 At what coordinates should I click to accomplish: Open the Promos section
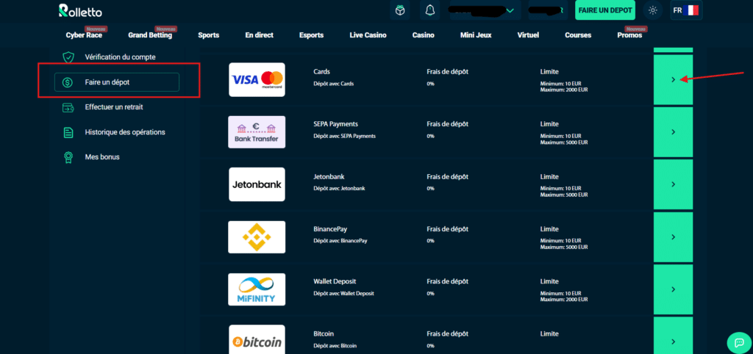point(629,35)
